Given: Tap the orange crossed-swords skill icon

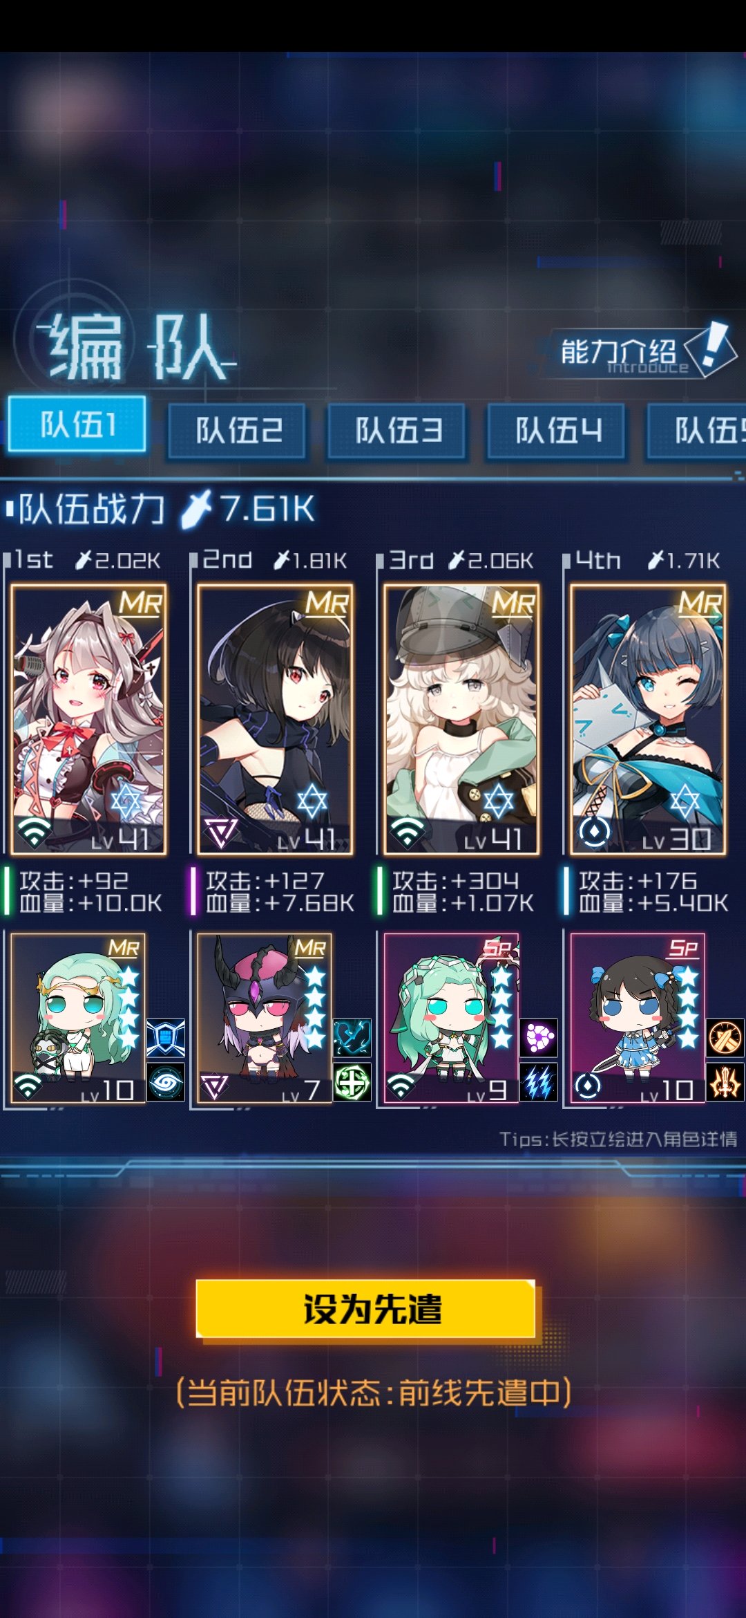Looking at the screenshot, I should pyautogui.click(x=725, y=1037).
